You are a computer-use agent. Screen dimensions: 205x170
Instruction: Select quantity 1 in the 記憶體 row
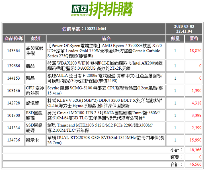[x=175, y=103]
